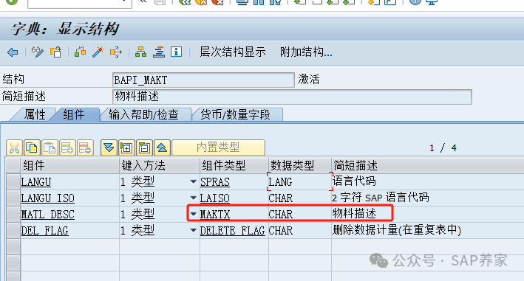Click the 删除数据计量(在重复表中) description
524x281 pixels.
pyautogui.click(x=397, y=230)
